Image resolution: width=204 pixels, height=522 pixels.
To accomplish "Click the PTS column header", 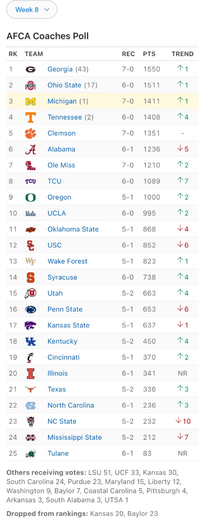I will (149, 54).
